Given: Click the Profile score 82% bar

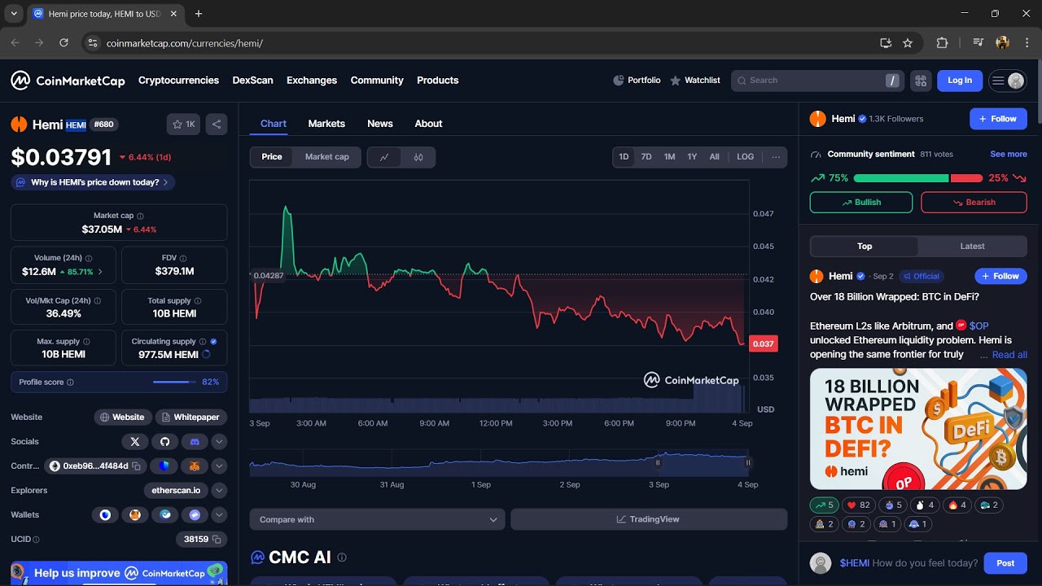Looking at the screenshot, I should [119, 382].
